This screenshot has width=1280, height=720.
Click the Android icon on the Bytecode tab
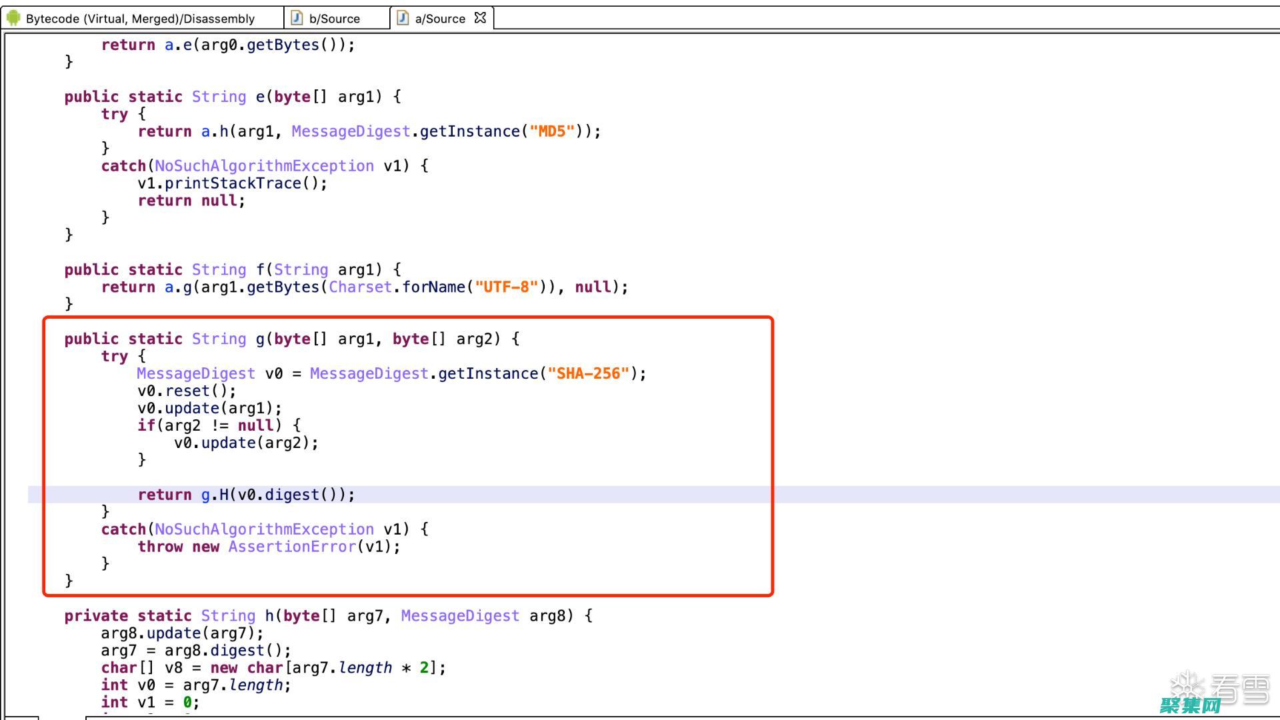(x=12, y=18)
